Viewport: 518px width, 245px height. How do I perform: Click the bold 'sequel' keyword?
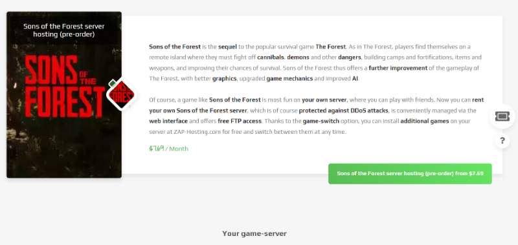pos(227,47)
